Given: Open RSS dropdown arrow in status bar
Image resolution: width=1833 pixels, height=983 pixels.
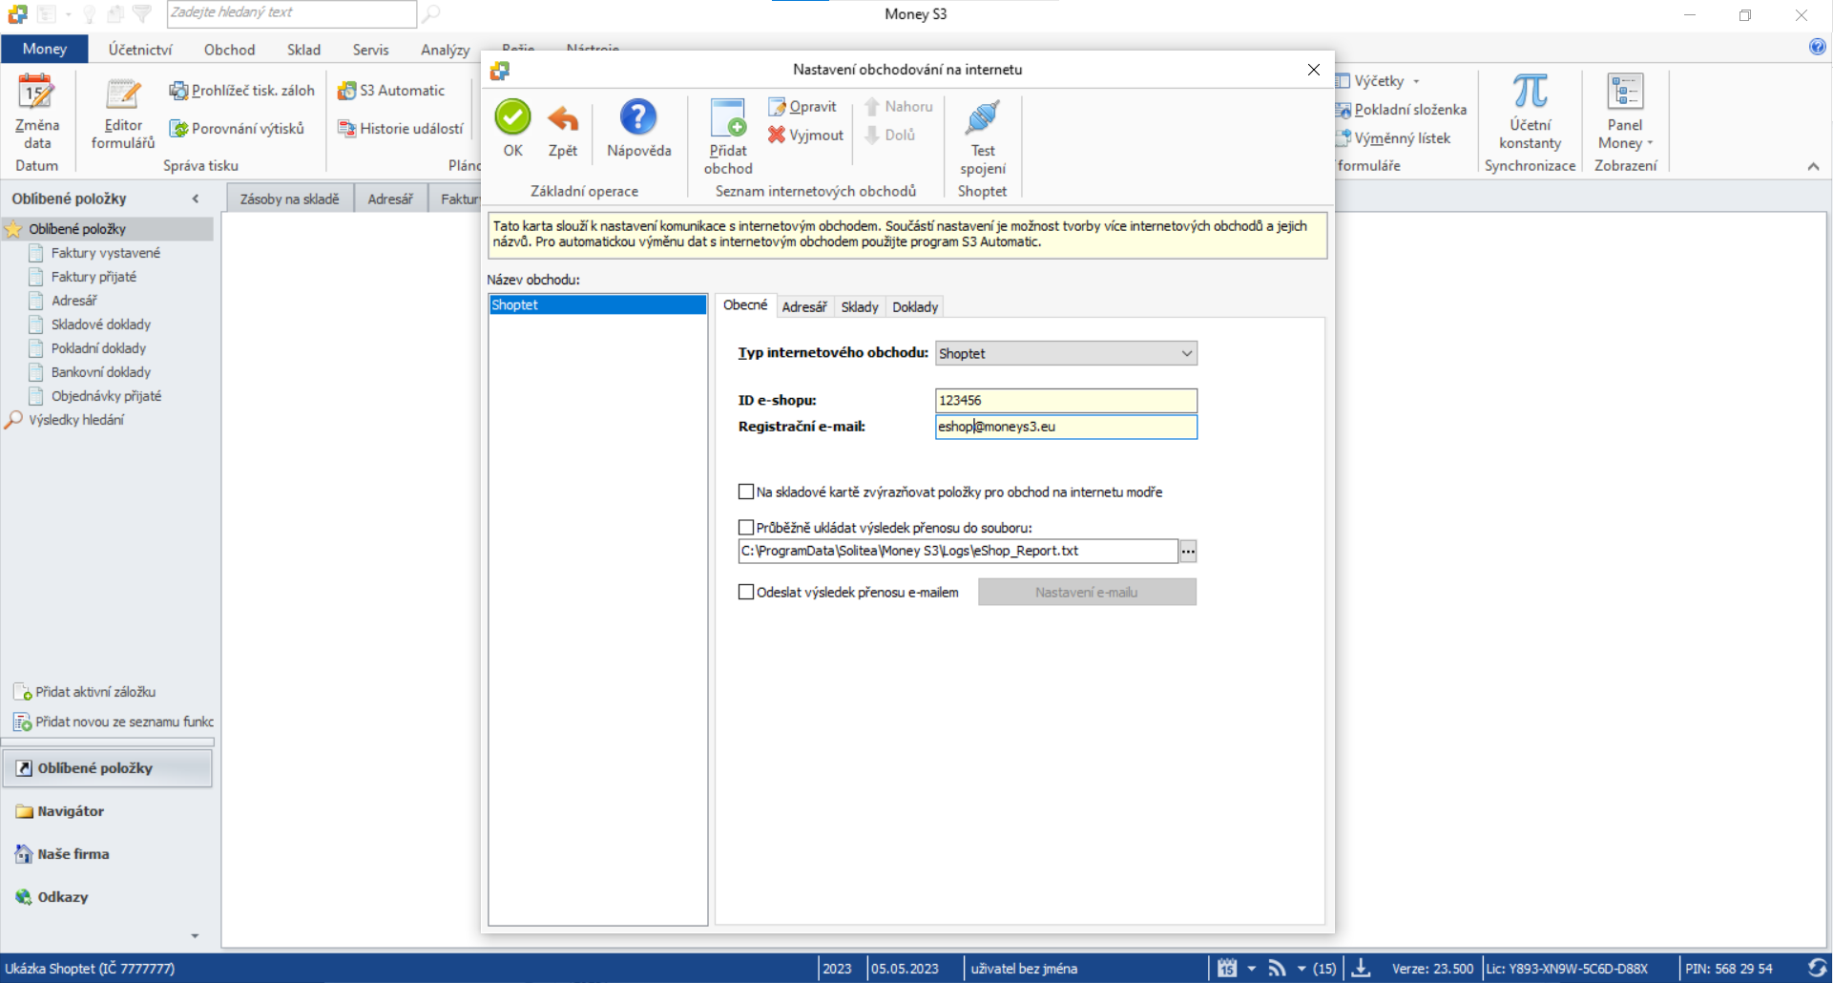Looking at the screenshot, I should [x=1301, y=968].
